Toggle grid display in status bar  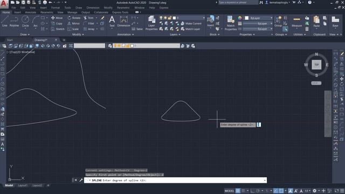[x=238, y=191]
